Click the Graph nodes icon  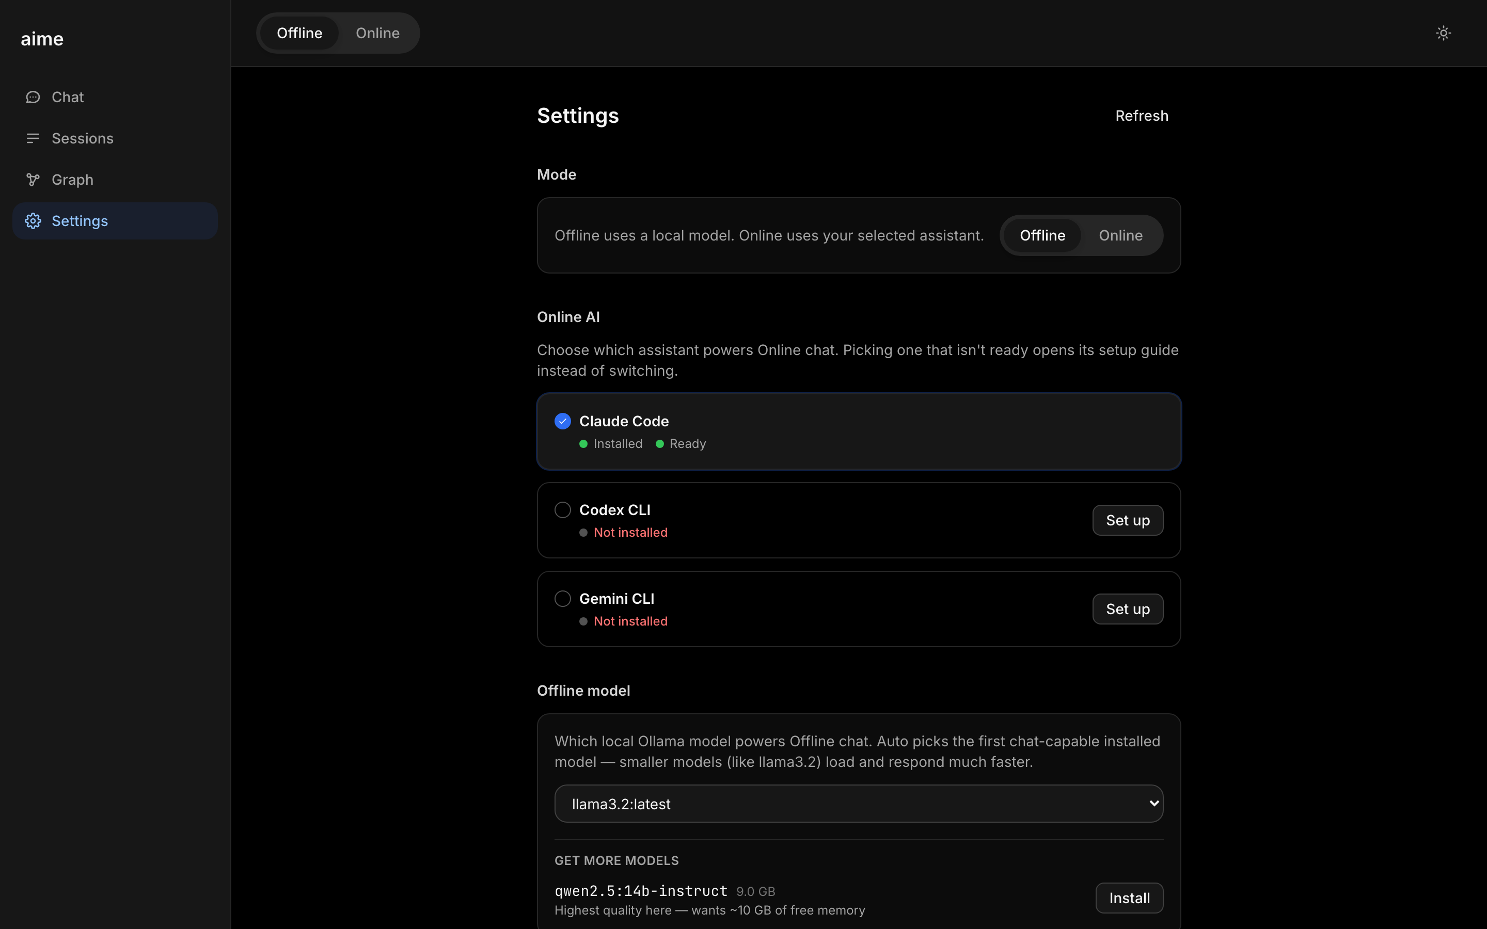pos(33,180)
